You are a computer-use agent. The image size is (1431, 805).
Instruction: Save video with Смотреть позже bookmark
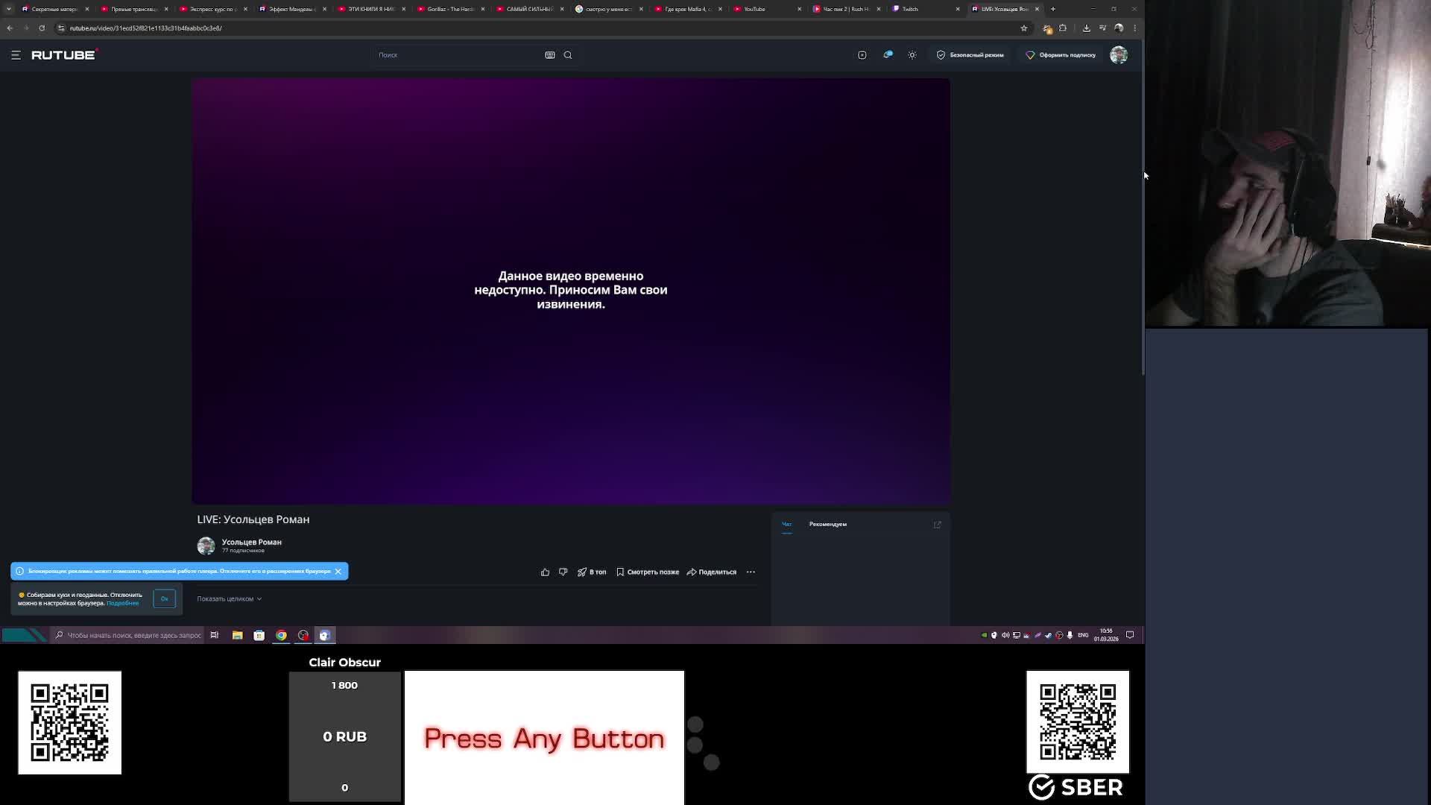[x=647, y=572]
